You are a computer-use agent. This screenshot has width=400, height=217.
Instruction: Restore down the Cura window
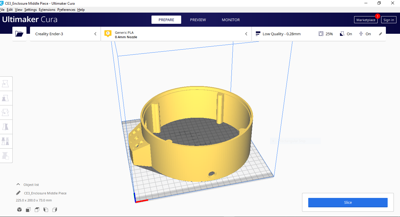coord(379,3)
